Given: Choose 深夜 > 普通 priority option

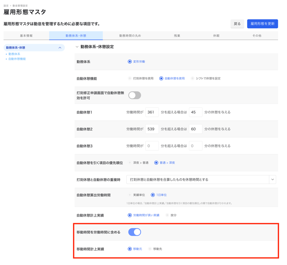Looking at the screenshot, I should [130, 163].
